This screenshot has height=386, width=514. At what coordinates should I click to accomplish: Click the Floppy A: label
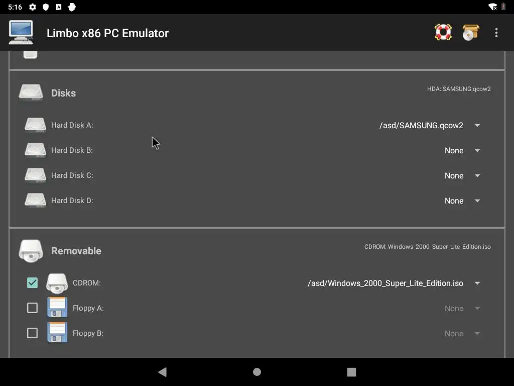point(88,308)
